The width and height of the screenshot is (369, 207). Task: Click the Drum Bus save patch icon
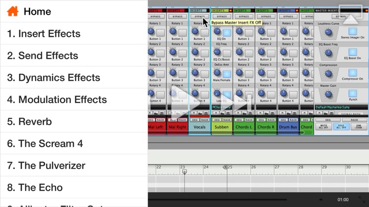pyautogui.click(x=294, y=113)
